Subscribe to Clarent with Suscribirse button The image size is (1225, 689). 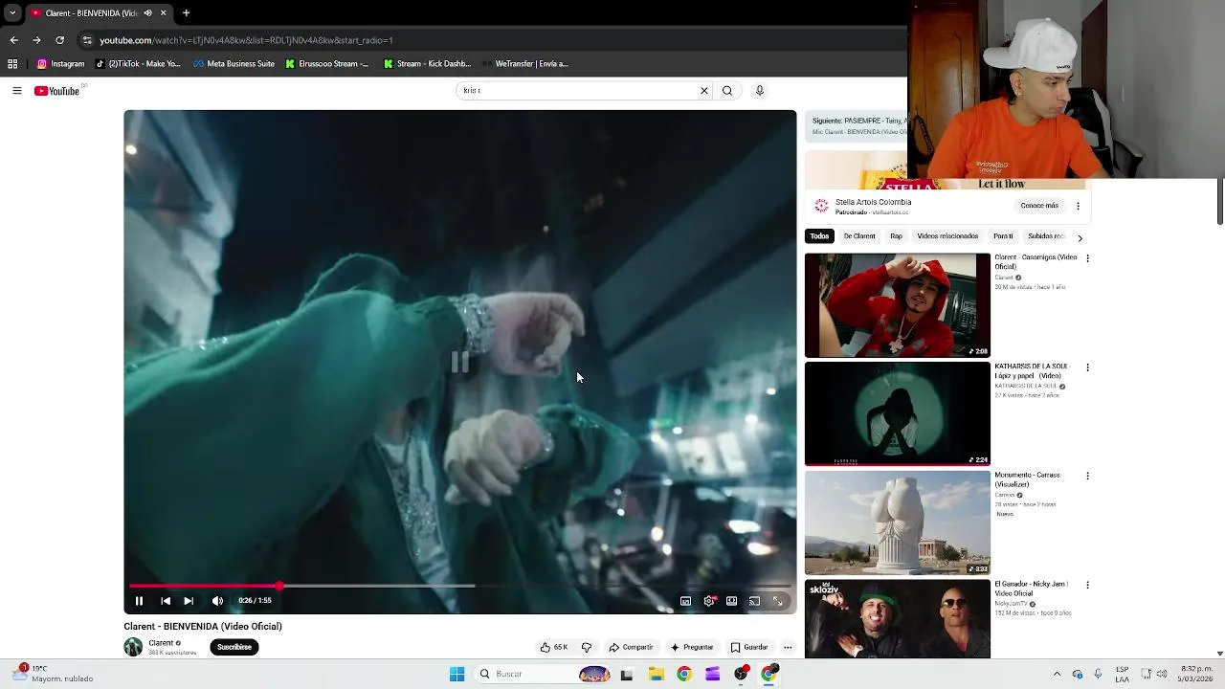click(234, 647)
